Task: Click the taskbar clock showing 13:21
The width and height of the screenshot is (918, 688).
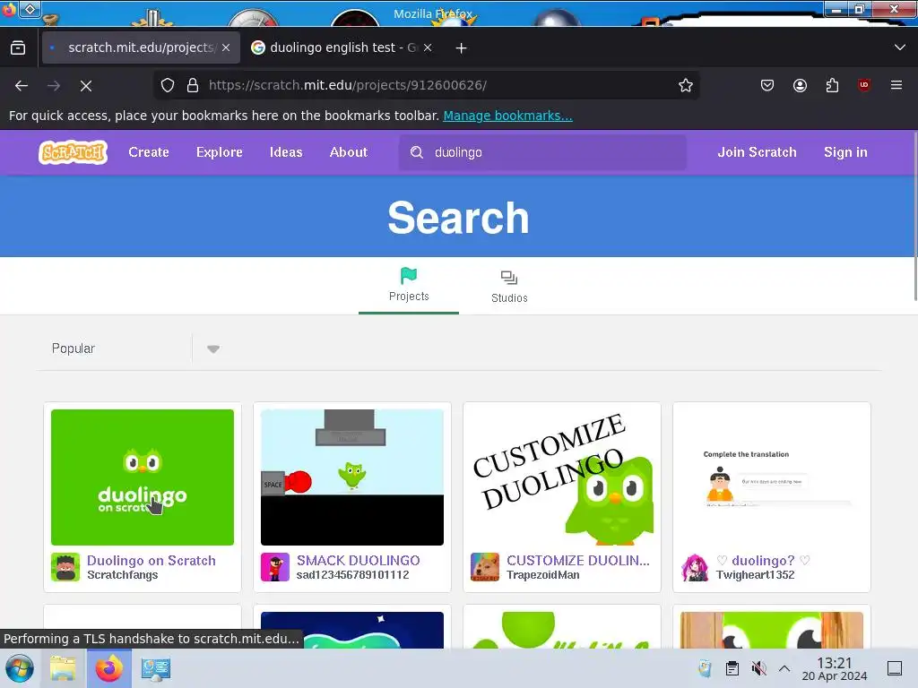Action: pos(835,668)
